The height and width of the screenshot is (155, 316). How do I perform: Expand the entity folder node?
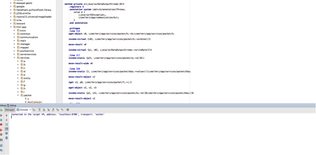click(x=18, y=78)
